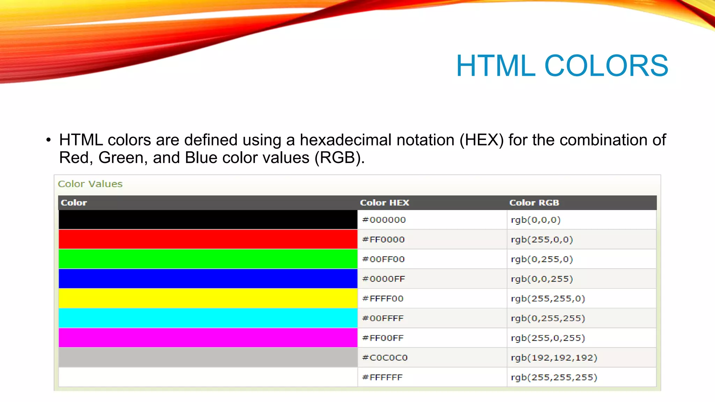Click the #C0C0C0 hex value
This screenshot has width=715, height=402.
click(x=385, y=358)
